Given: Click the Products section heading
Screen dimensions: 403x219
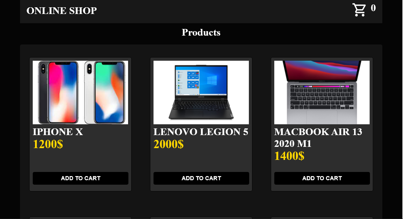Looking at the screenshot, I should click(201, 32).
